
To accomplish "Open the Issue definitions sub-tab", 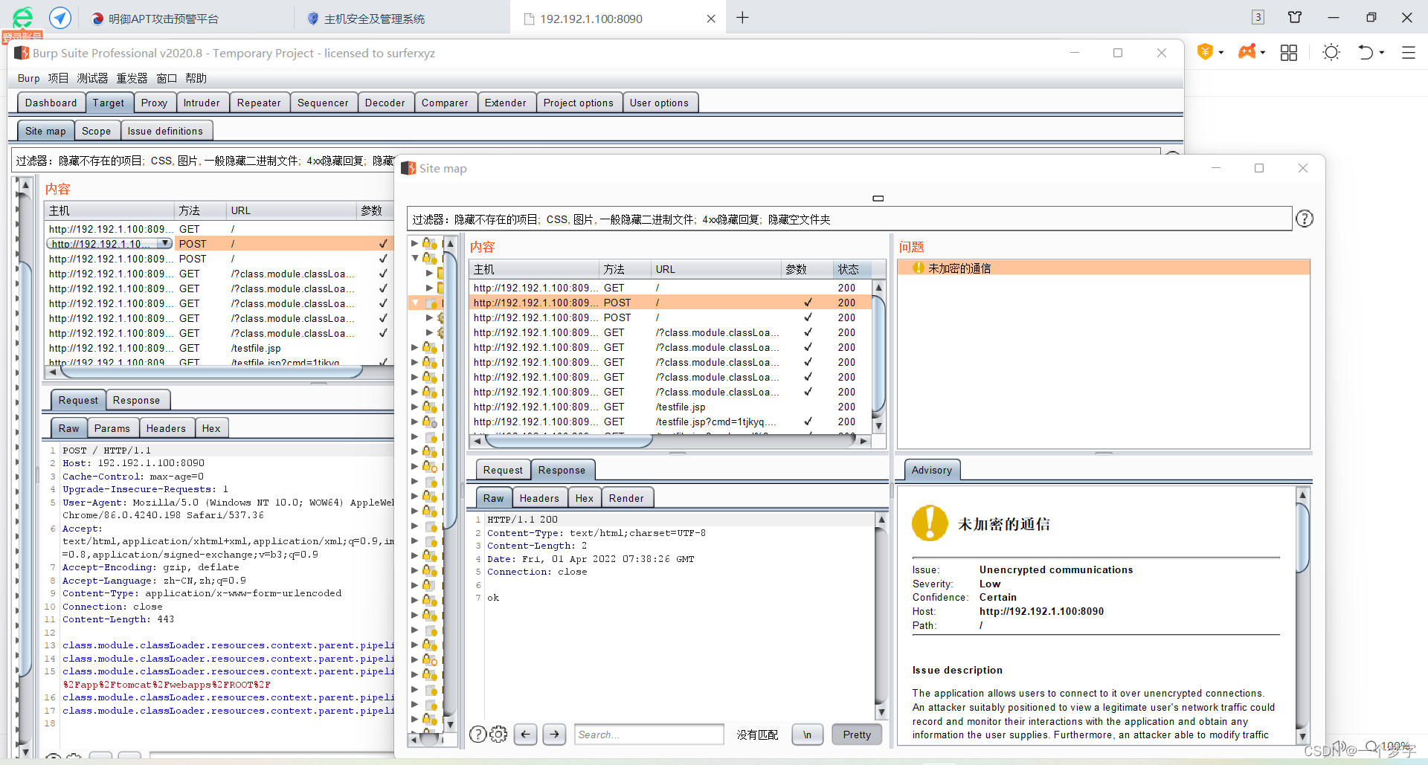I will coord(165,131).
